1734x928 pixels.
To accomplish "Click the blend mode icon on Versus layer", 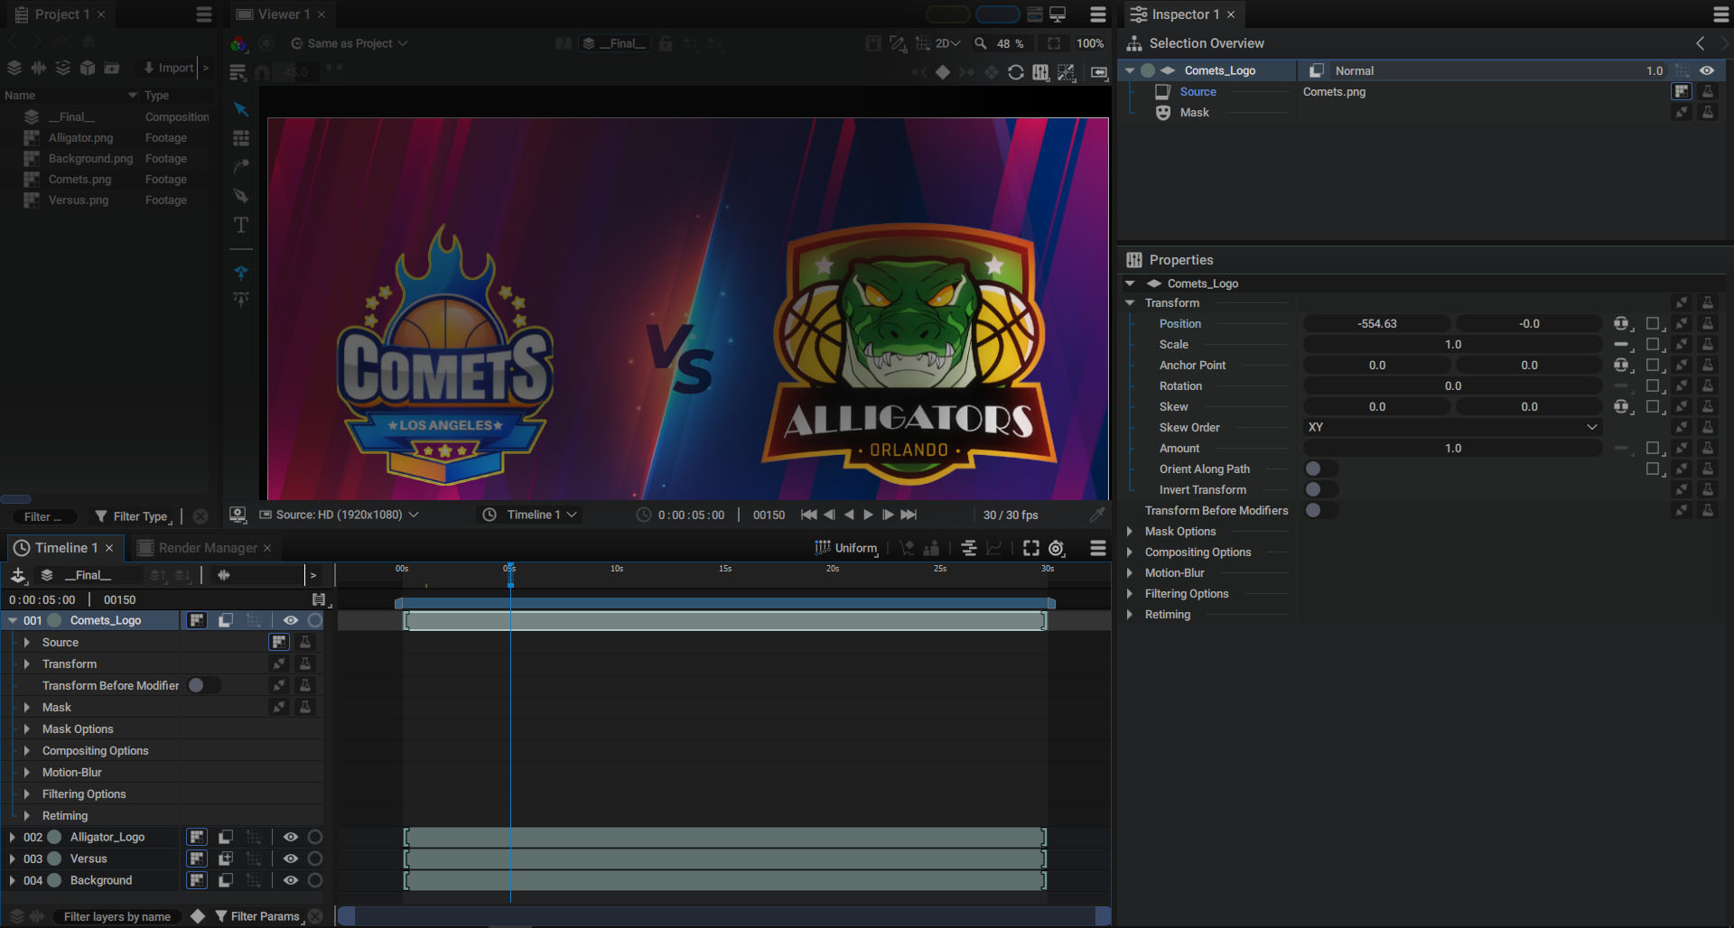I will tap(226, 858).
